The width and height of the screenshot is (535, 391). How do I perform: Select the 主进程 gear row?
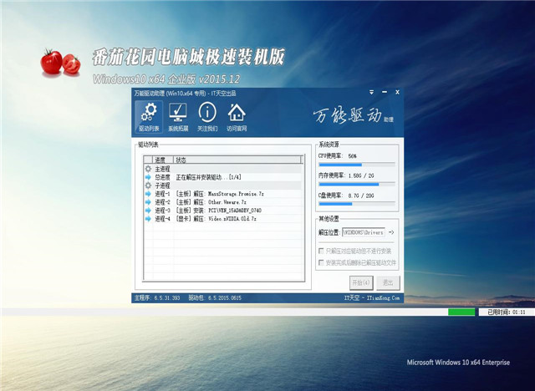[x=223, y=169]
